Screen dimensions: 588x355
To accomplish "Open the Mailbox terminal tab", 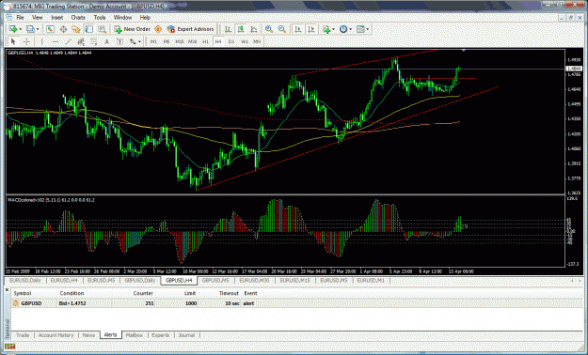I will click(135, 335).
